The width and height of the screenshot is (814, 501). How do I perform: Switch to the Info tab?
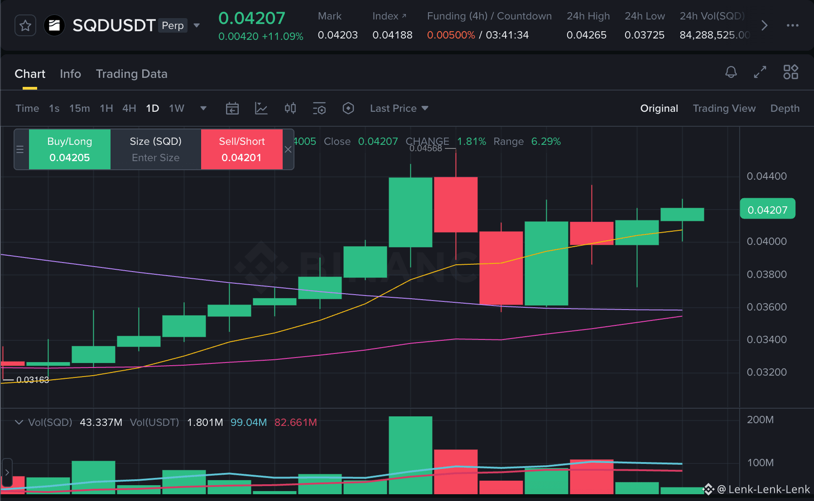point(70,74)
